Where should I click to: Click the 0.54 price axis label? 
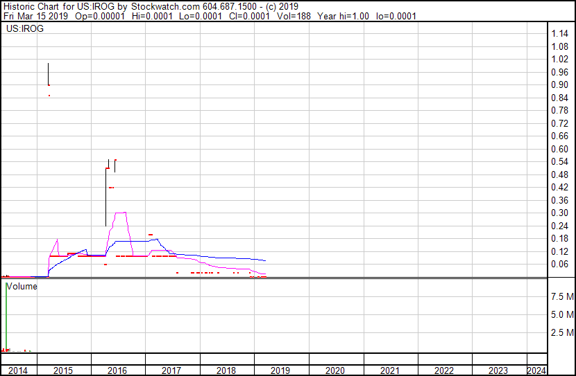tap(559, 162)
